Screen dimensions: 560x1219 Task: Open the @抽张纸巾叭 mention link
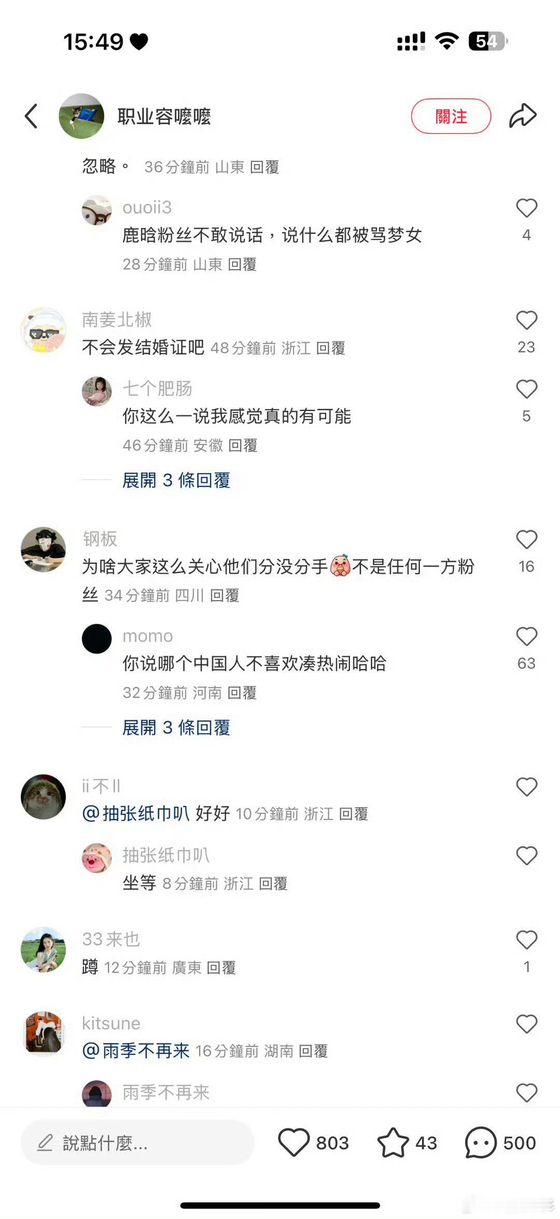[x=136, y=813]
